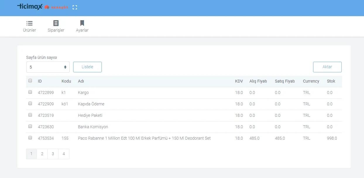The width and height of the screenshot is (364, 178).
Task: Mark the Banka Komisyon row checkbox
Action: (30, 126)
